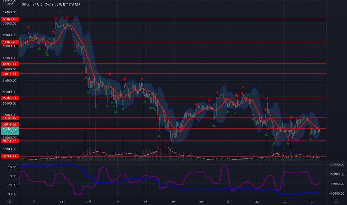Click the 61000.00 price axis label

(10, 81)
